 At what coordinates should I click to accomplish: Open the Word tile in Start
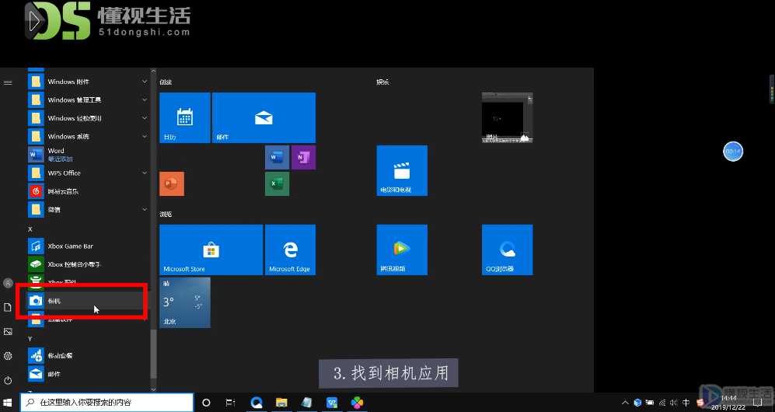pos(277,158)
